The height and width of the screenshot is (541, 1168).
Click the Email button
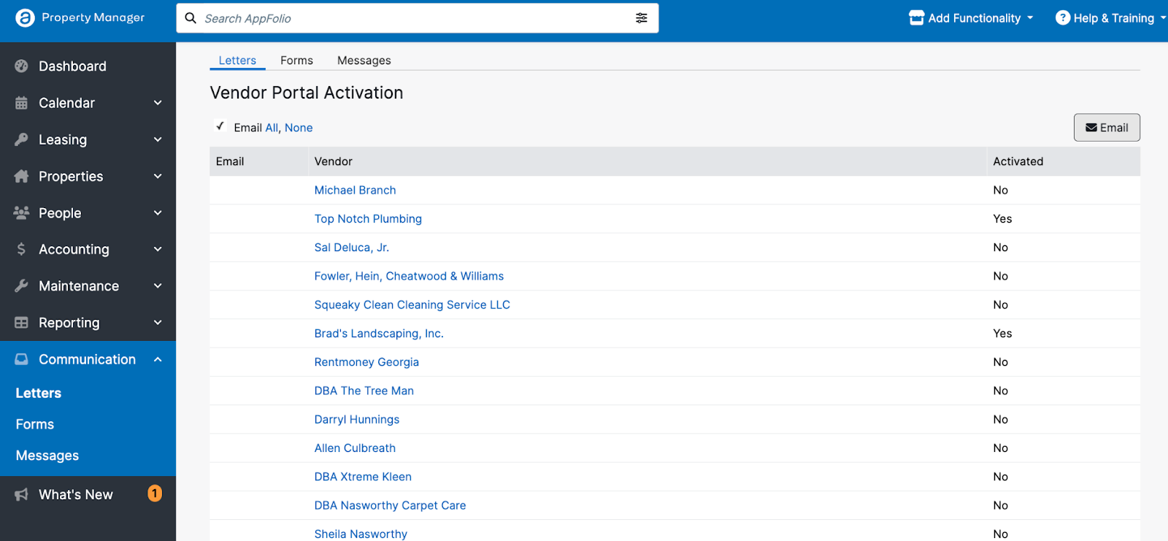pyautogui.click(x=1107, y=128)
